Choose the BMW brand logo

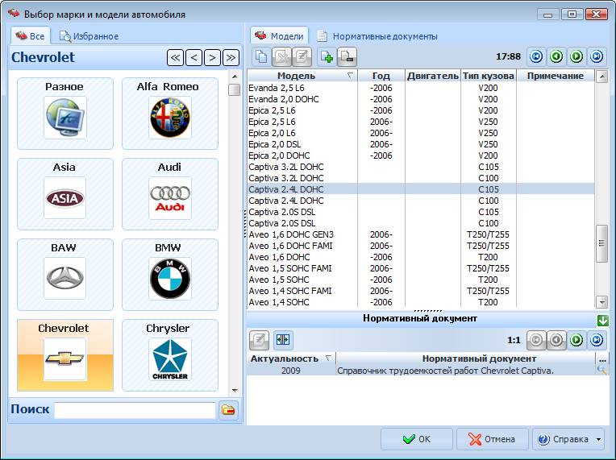(x=169, y=274)
